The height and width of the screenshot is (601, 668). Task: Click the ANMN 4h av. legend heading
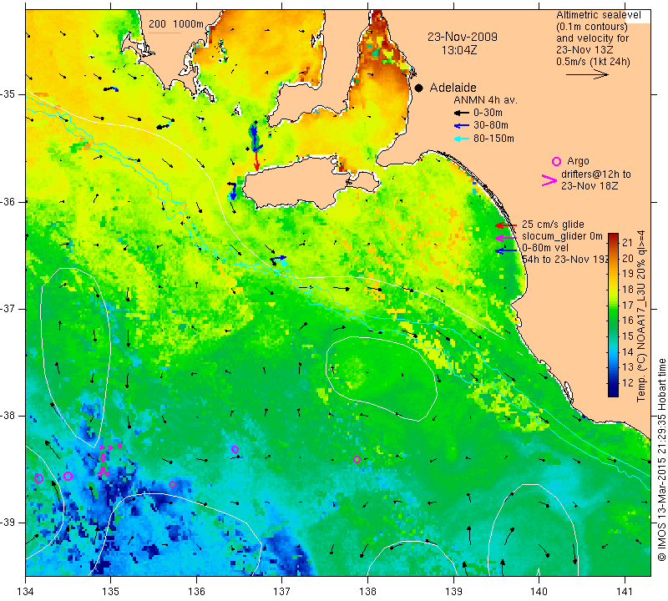coord(485,100)
